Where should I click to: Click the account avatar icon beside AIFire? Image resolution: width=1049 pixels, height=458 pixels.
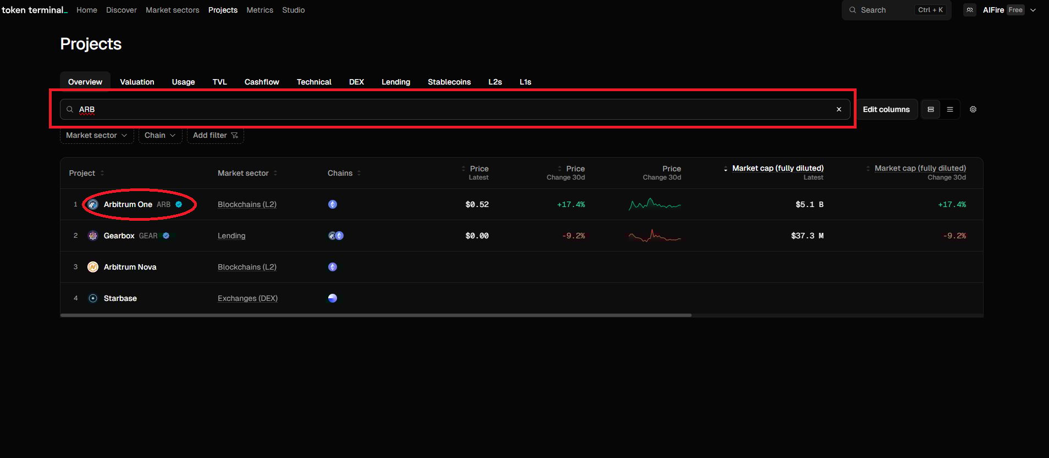click(970, 10)
